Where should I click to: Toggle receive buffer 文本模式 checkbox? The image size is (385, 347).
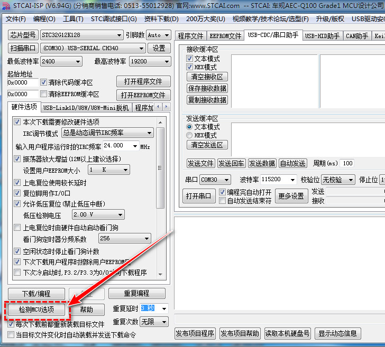pos(189,59)
